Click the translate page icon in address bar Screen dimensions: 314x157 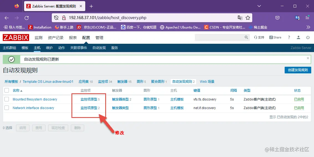[240, 18]
